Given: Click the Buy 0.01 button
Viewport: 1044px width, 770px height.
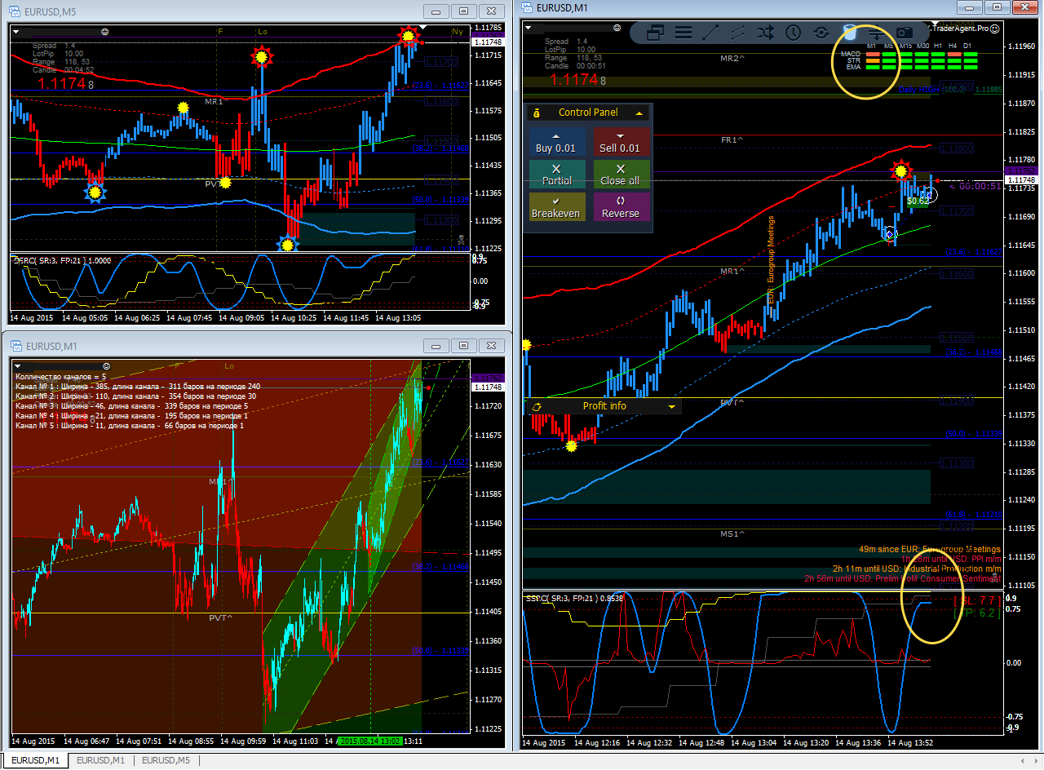Looking at the screenshot, I should tap(556, 142).
